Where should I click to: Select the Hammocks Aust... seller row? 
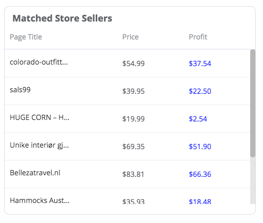(x=127, y=196)
